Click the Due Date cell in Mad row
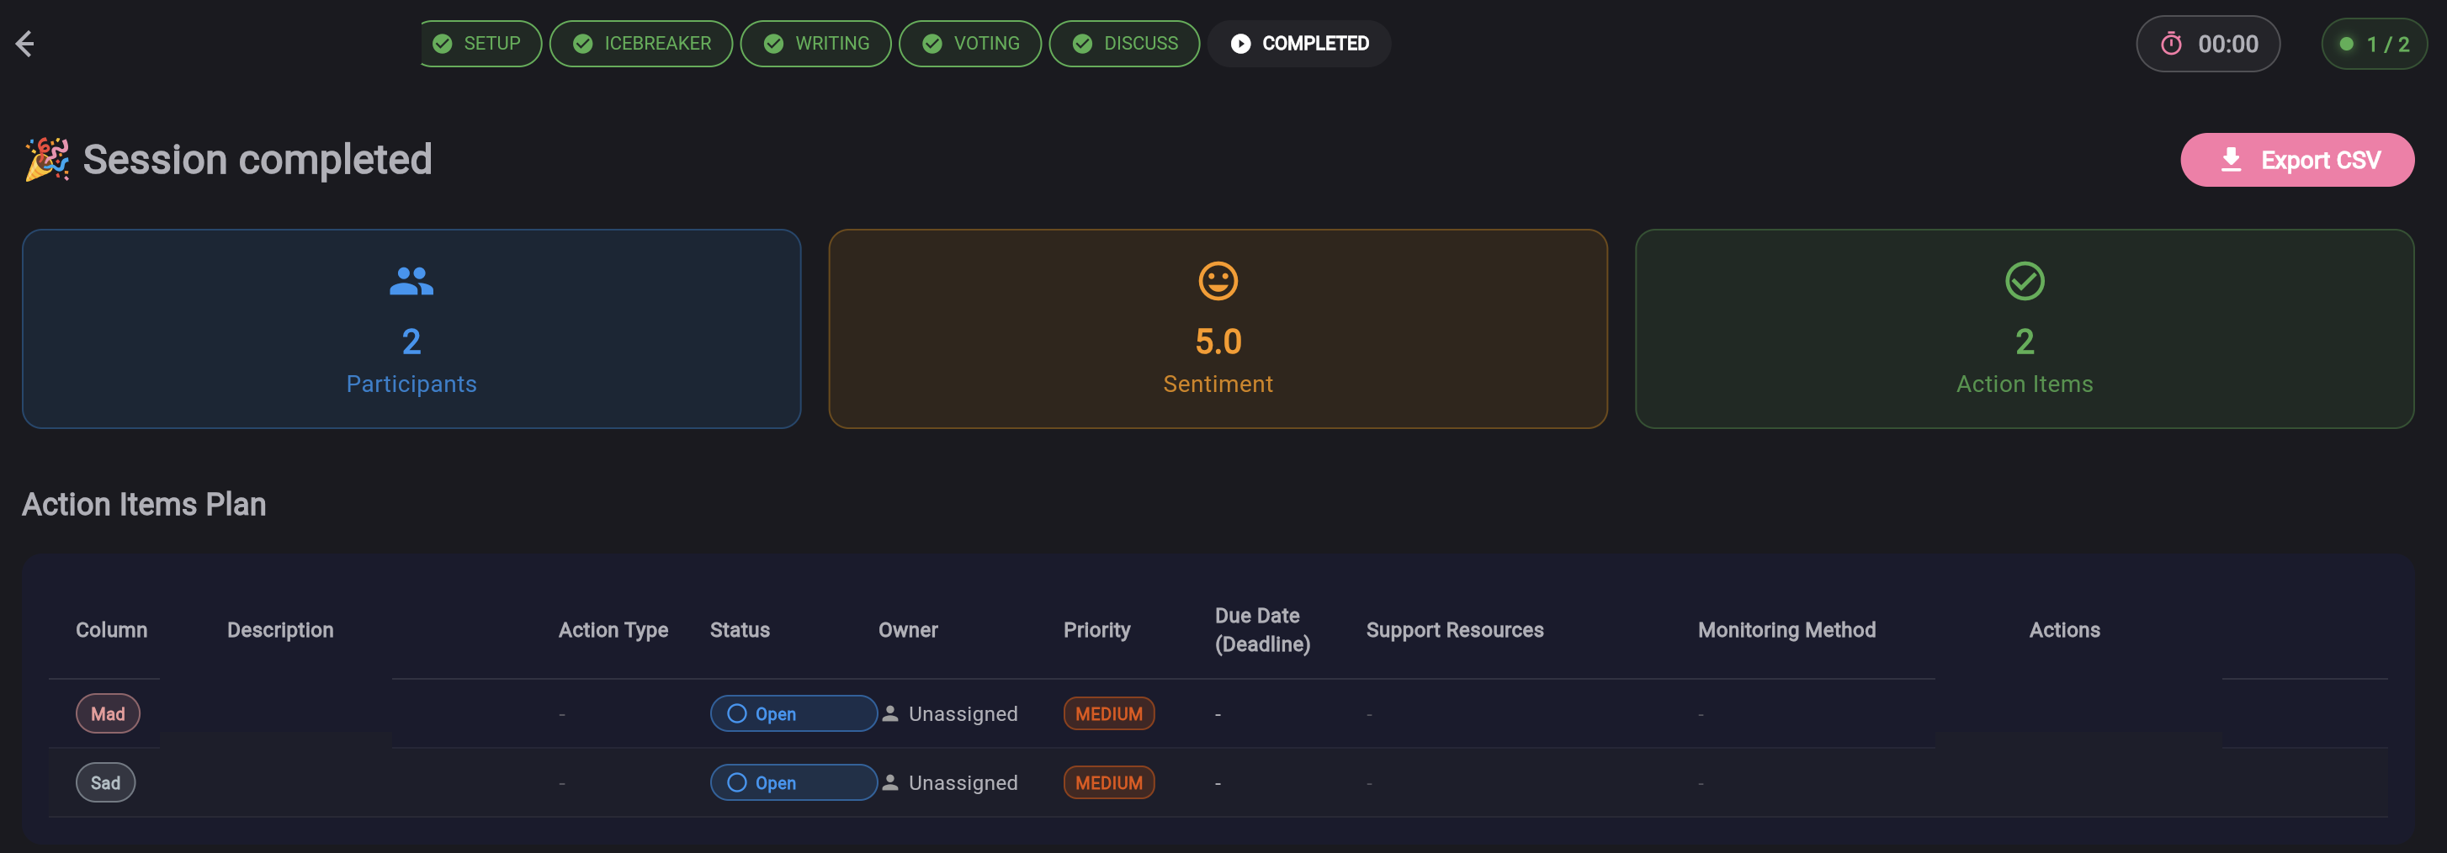Viewport: 2447px width, 853px height. (x=1218, y=713)
